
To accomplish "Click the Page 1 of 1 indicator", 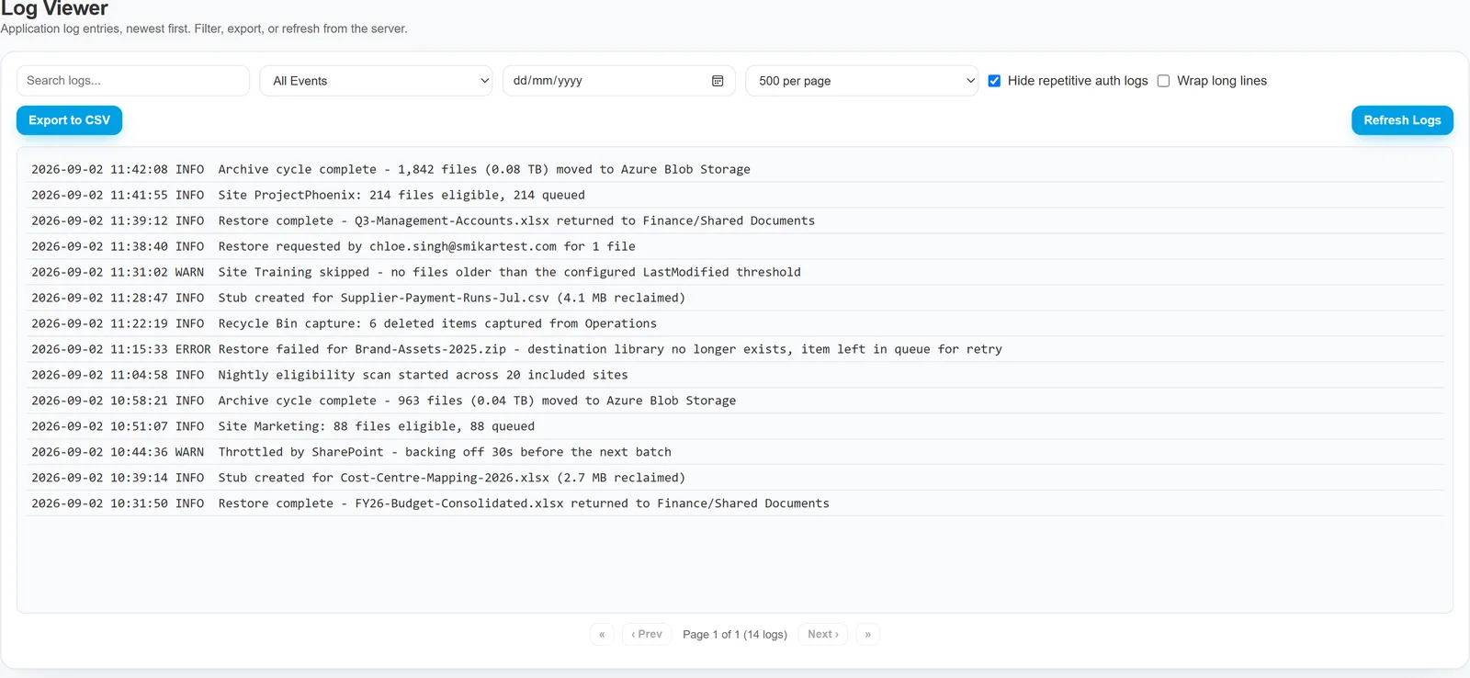I will point(735,634).
